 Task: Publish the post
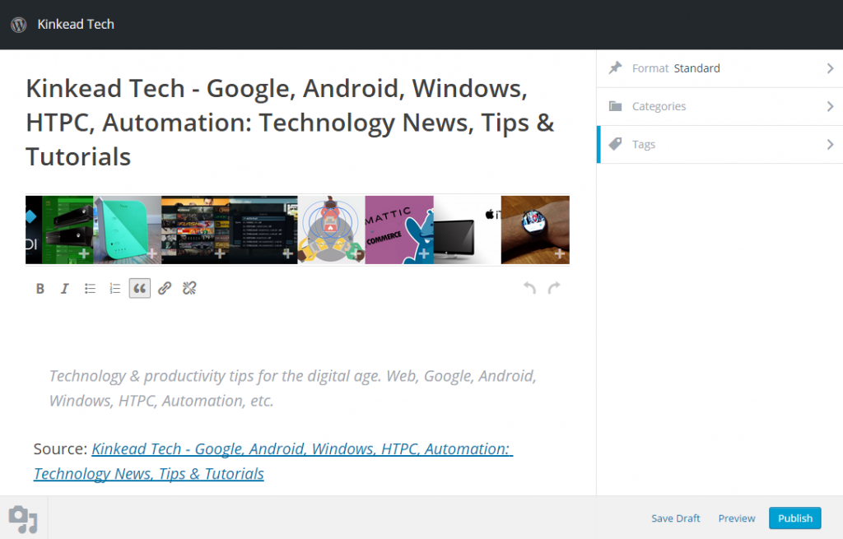pyautogui.click(x=794, y=518)
